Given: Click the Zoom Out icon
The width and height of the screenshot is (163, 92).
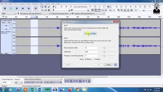Looking at the screenshot, I should (122, 10).
